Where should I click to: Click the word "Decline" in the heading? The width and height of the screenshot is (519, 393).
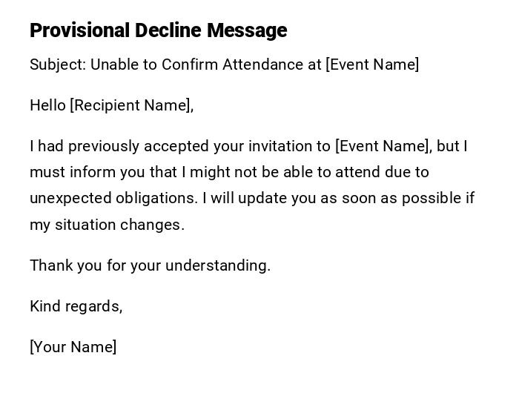pyautogui.click(x=169, y=30)
